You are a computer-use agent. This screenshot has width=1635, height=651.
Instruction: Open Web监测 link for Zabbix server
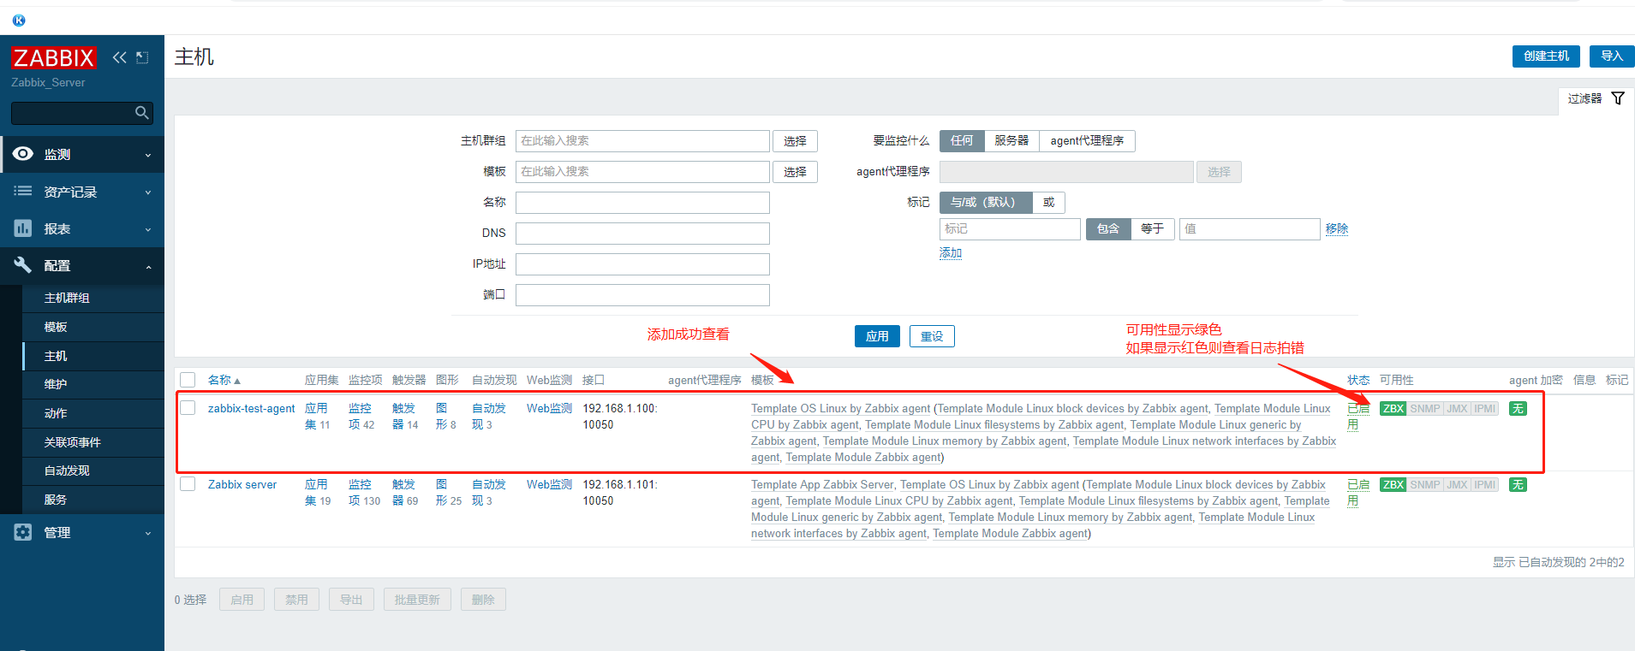(x=549, y=485)
